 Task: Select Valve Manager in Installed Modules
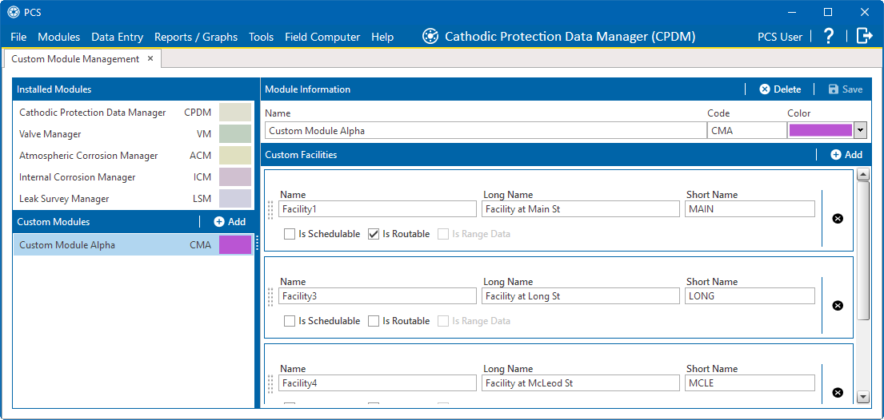tap(50, 134)
